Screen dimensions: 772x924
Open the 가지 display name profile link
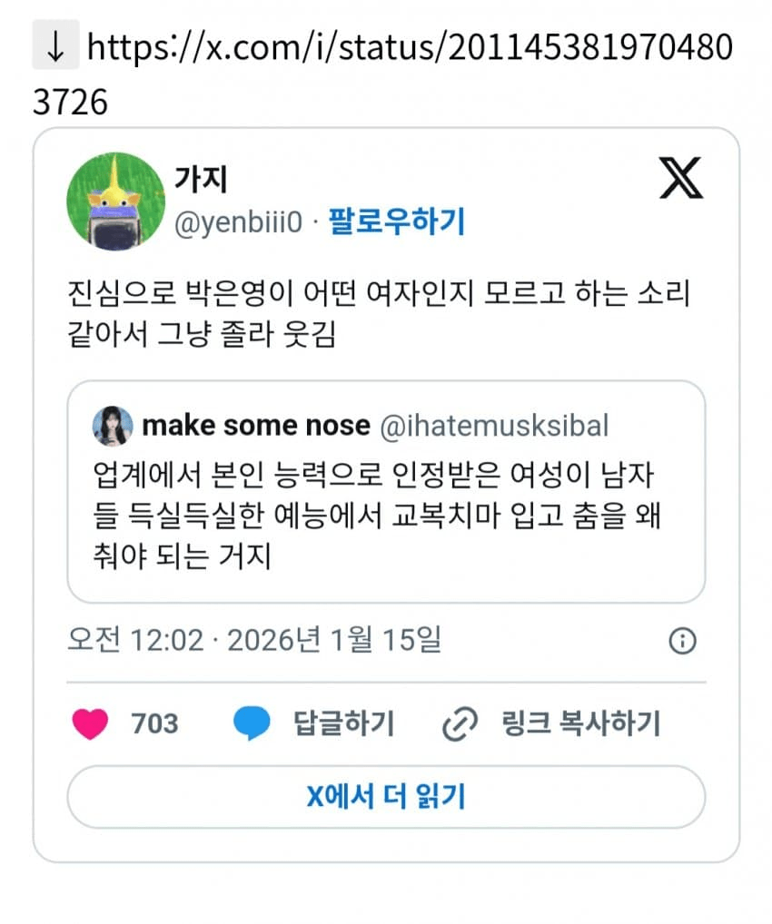tap(200, 180)
